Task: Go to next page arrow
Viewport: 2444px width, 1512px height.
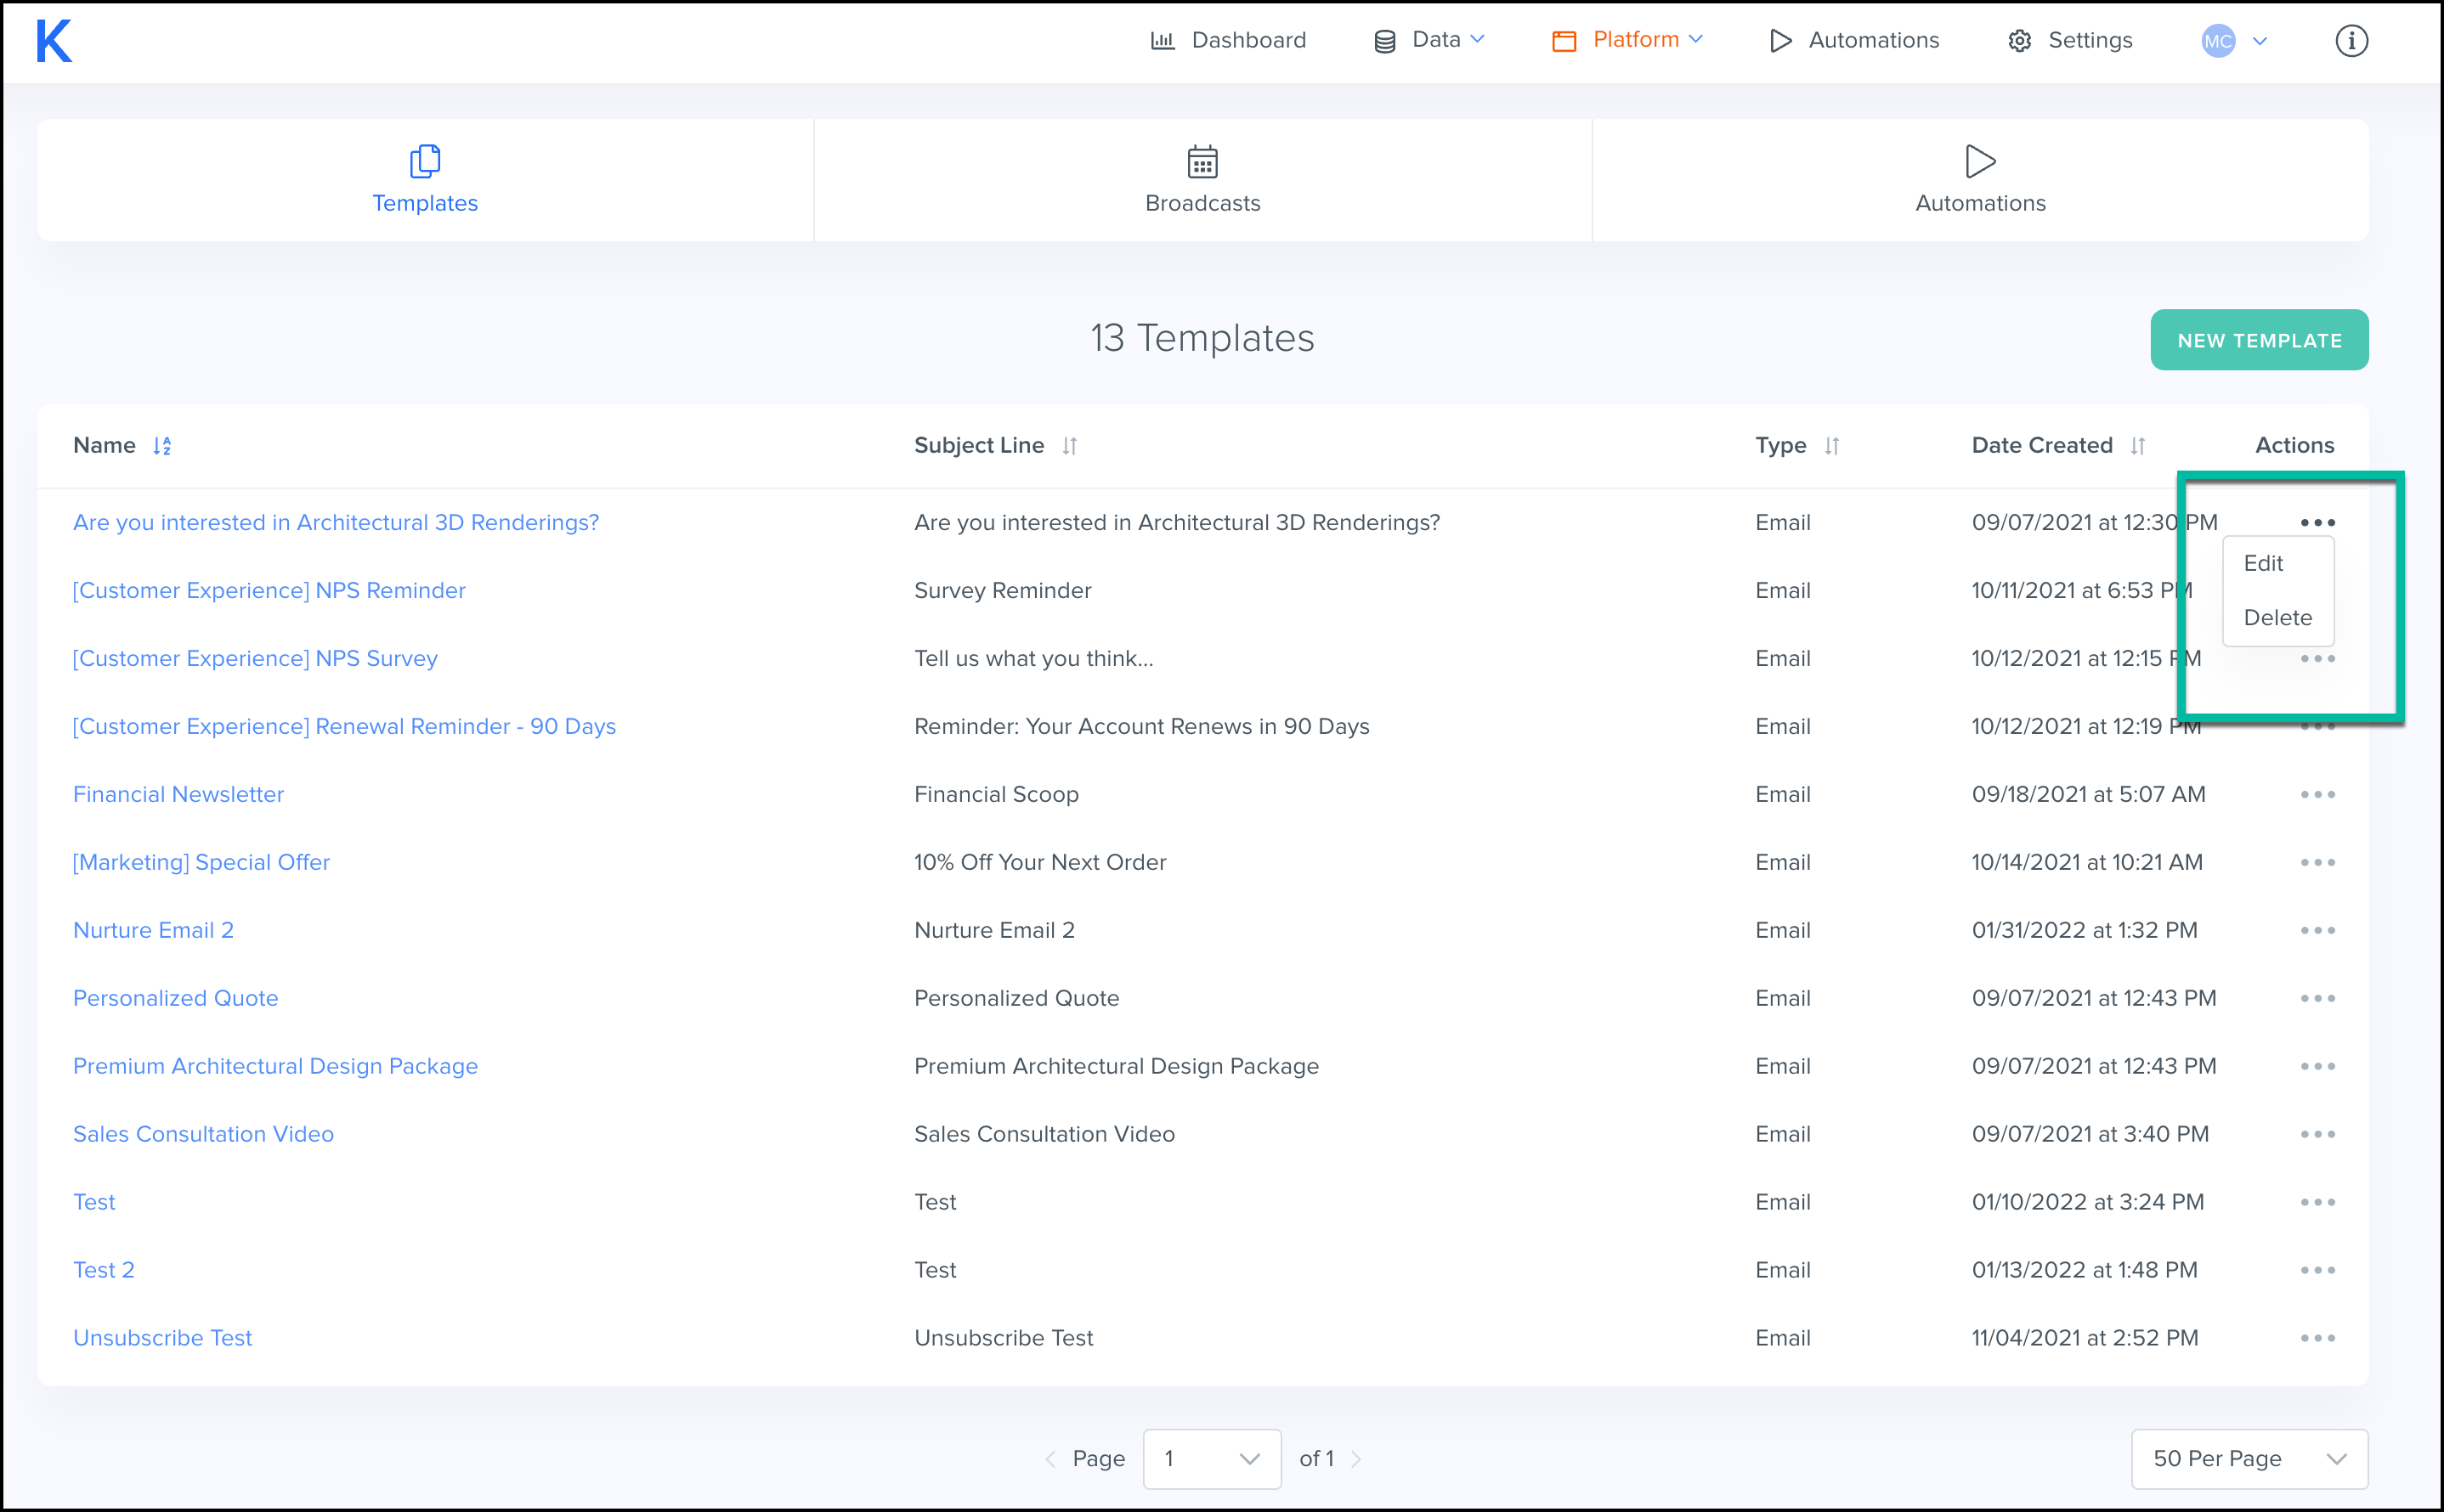Action: coord(1355,1459)
